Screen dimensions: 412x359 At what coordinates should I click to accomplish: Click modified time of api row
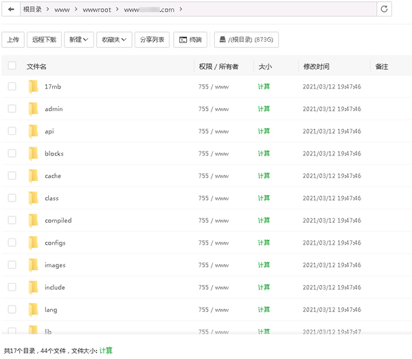coord(332,131)
